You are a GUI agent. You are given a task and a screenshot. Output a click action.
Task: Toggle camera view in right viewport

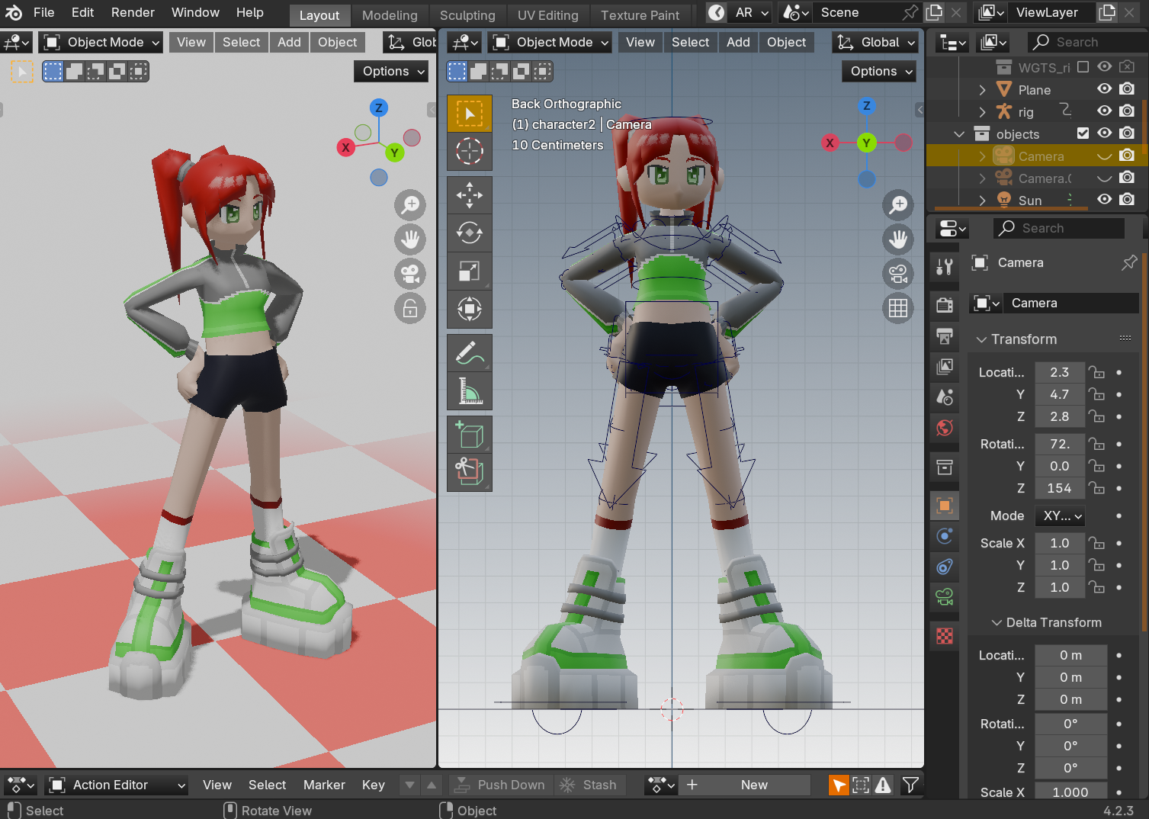pos(898,274)
